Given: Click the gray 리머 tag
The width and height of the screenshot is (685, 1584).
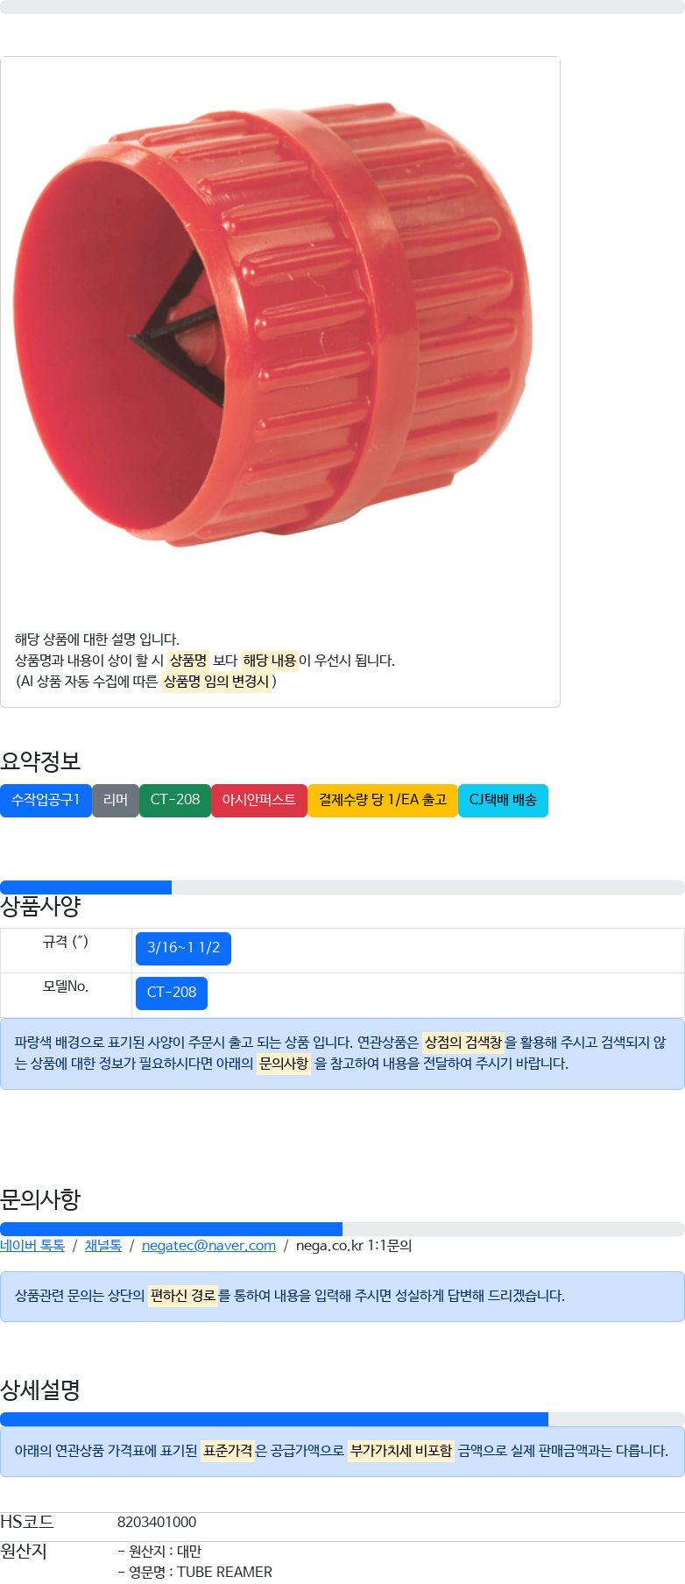Looking at the screenshot, I should [x=116, y=800].
